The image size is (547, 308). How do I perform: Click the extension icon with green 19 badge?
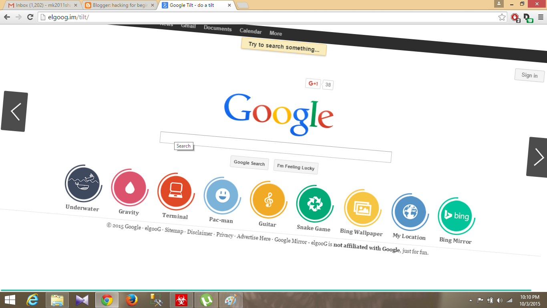tap(528, 17)
